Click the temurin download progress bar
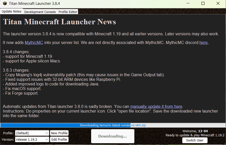This screenshot has height=145, width=226. click(x=113, y=125)
